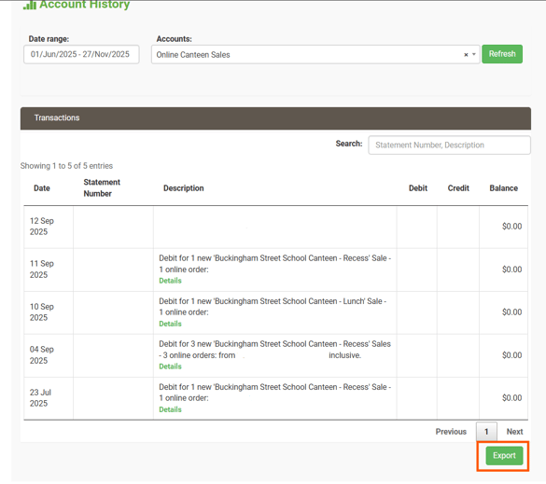Open the Date range picker field

point(81,54)
